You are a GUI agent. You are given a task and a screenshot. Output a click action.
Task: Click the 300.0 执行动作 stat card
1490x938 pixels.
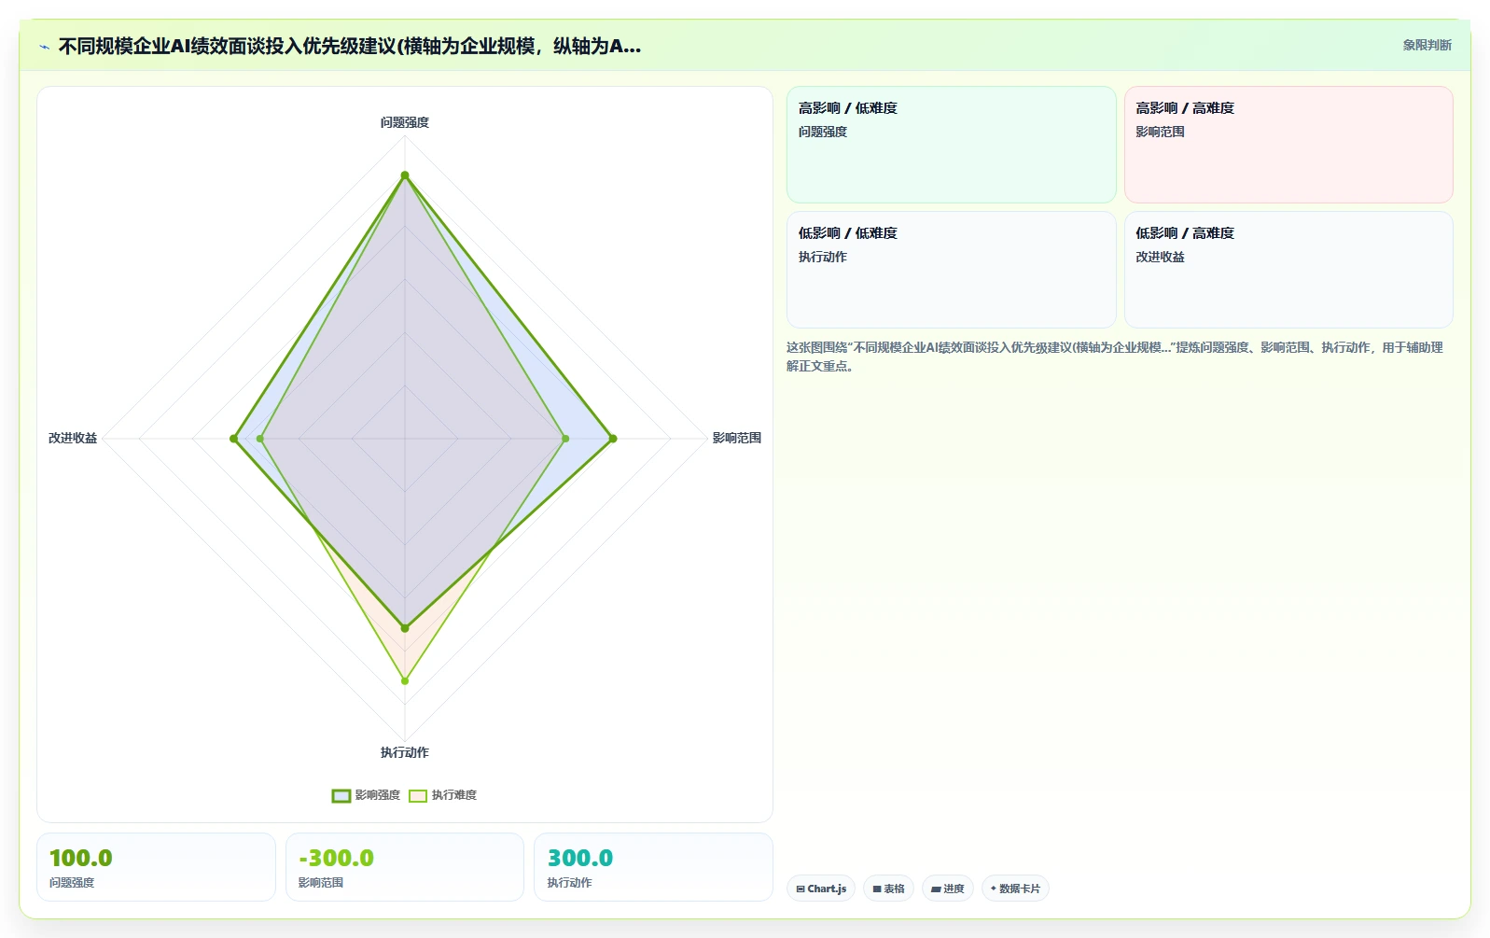tap(653, 867)
